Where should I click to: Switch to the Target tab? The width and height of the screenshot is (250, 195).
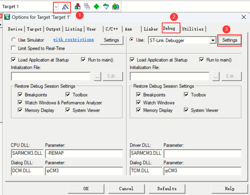tap(34, 29)
